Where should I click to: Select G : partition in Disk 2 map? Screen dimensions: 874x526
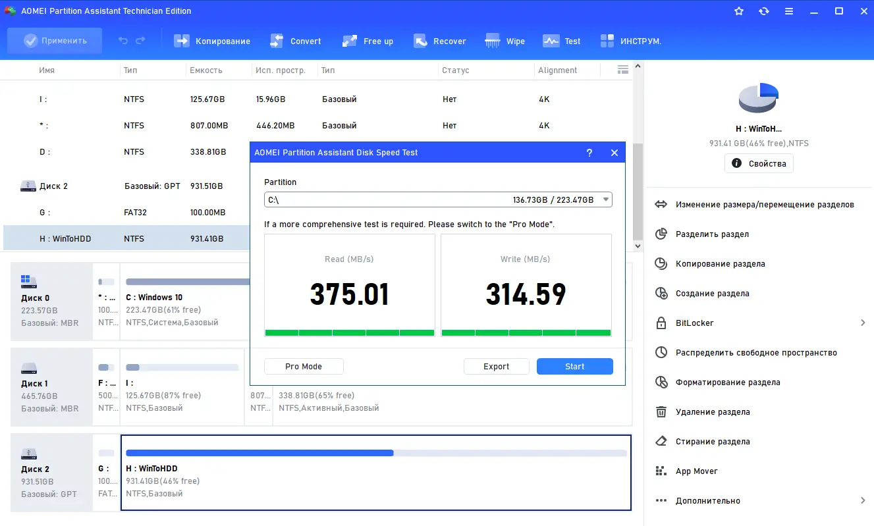point(106,473)
